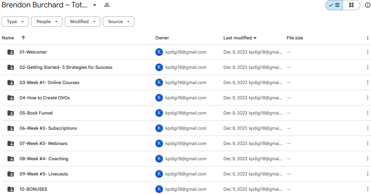Click the Name column header
The width and height of the screenshot is (371, 194).
pos(8,38)
